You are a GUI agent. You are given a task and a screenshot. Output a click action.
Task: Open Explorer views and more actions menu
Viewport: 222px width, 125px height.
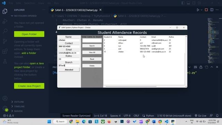44,10
